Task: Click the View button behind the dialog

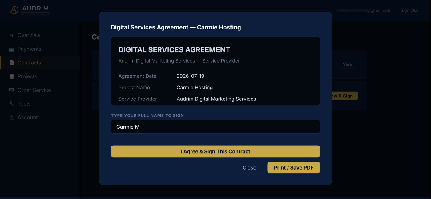Action: (348, 64)
